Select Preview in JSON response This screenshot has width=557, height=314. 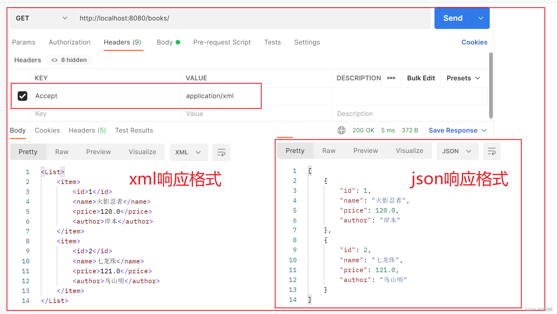pyautogui.click(x=365, y=151)
